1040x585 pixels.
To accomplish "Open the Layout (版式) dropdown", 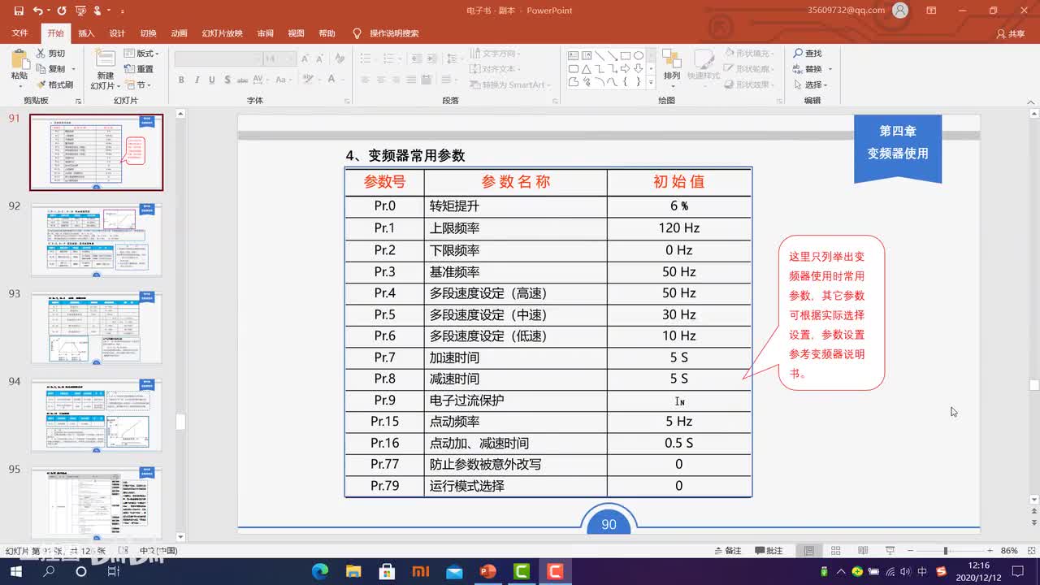I will tap(141, 54).
